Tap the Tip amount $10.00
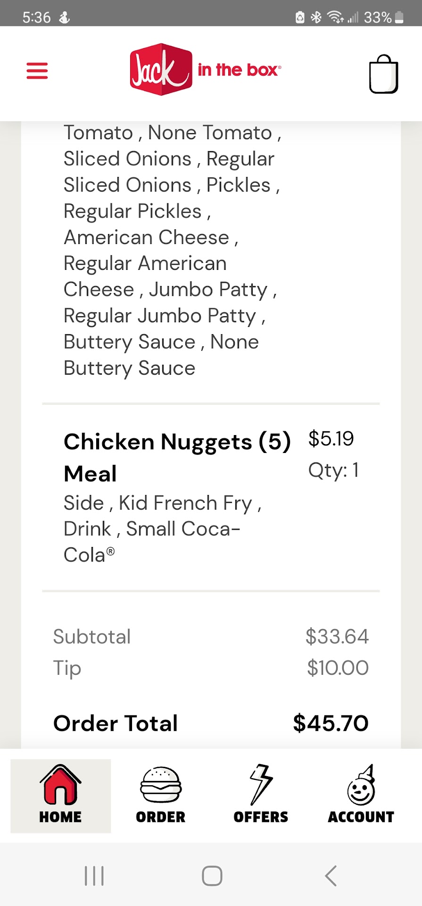Image resolution: width=422 pixels, height=906 pixels. (338, 668)
